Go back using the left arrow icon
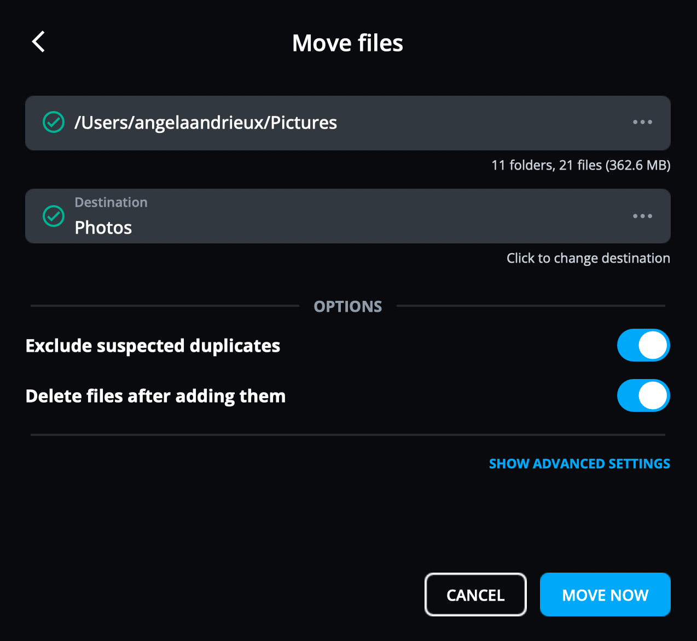This screenshot has height=641, width=697. coord(38,42)
